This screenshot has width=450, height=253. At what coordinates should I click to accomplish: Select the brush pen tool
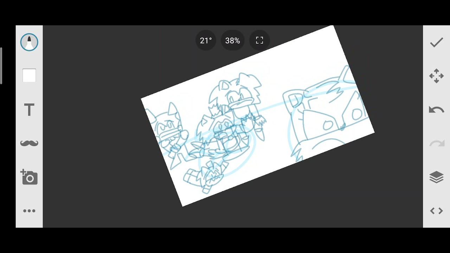(29, 42)
